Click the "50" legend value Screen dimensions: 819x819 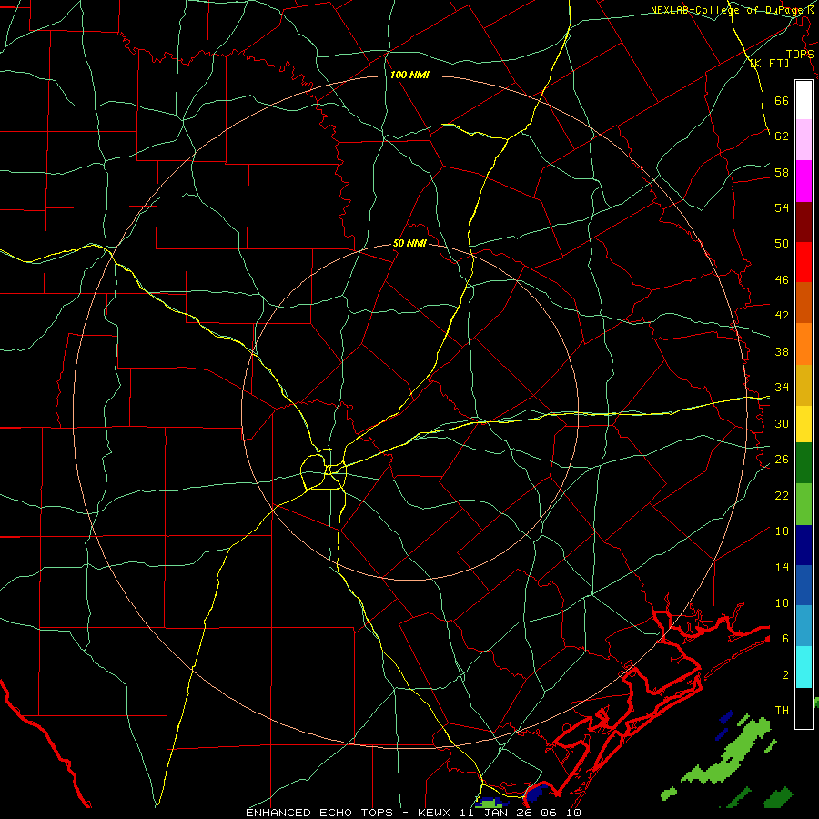(x=782, y=244)
